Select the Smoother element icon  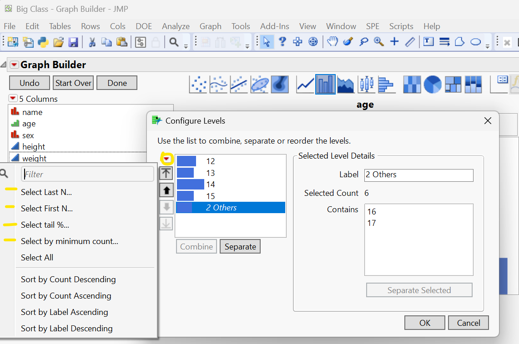point(218,84)
